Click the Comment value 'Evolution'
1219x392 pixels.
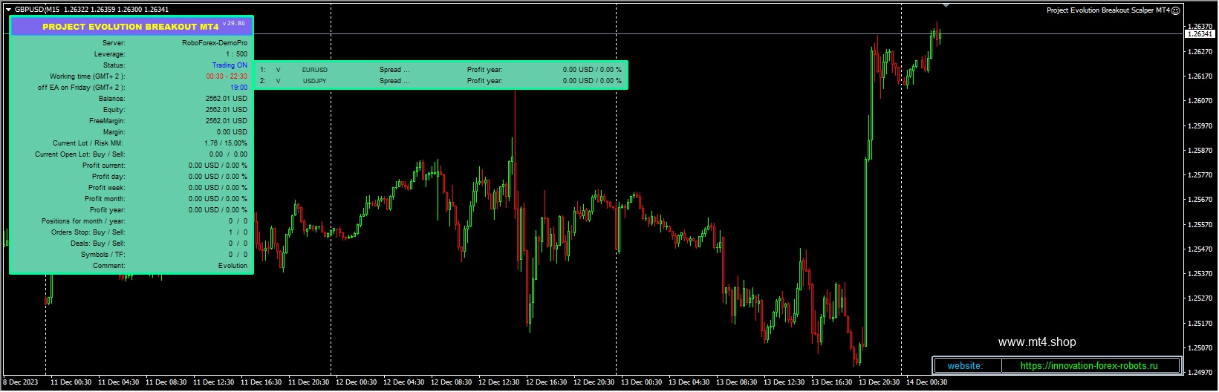233,266
